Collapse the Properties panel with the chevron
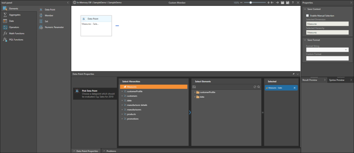 pyautogui.click(x=351, y=2)
